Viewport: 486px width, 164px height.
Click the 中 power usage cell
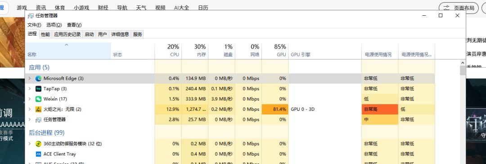(380, 119)
